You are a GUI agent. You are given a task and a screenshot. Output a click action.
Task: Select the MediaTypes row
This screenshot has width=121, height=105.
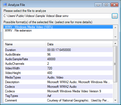[59, 77]
